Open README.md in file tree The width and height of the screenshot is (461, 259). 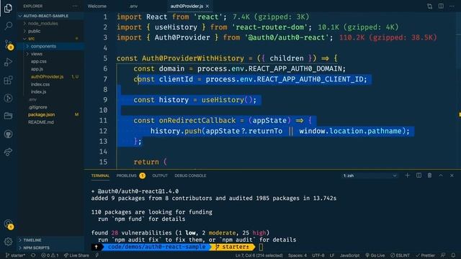coord(41,122)
